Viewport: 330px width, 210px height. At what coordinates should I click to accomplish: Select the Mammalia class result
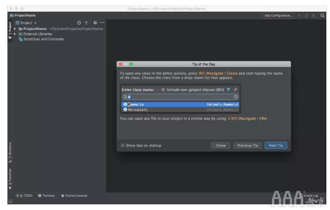(x=180, y=104)
